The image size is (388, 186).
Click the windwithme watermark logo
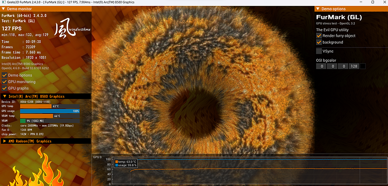coord(72,30)
